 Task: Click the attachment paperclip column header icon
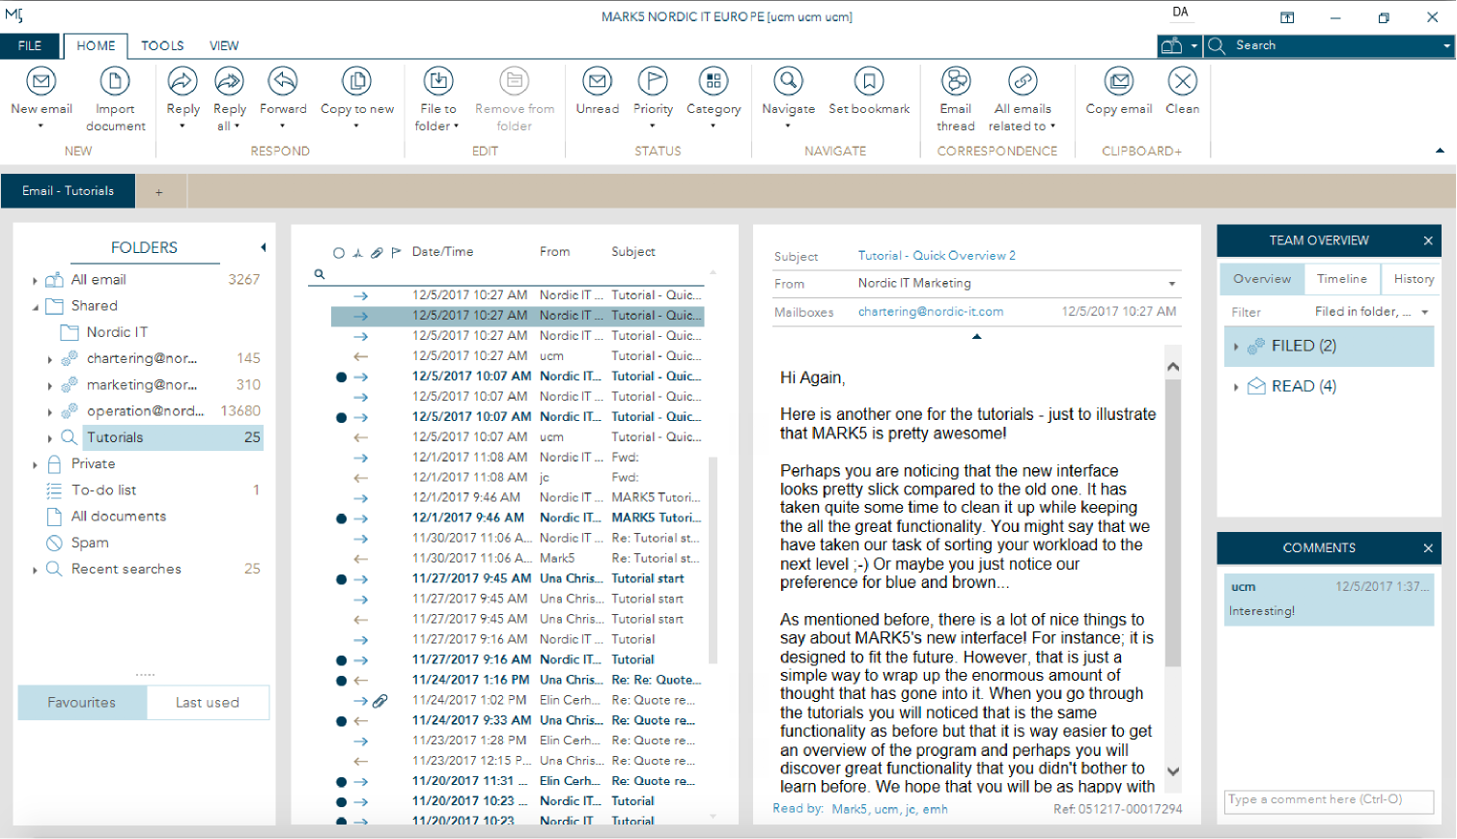pos(377,253)
